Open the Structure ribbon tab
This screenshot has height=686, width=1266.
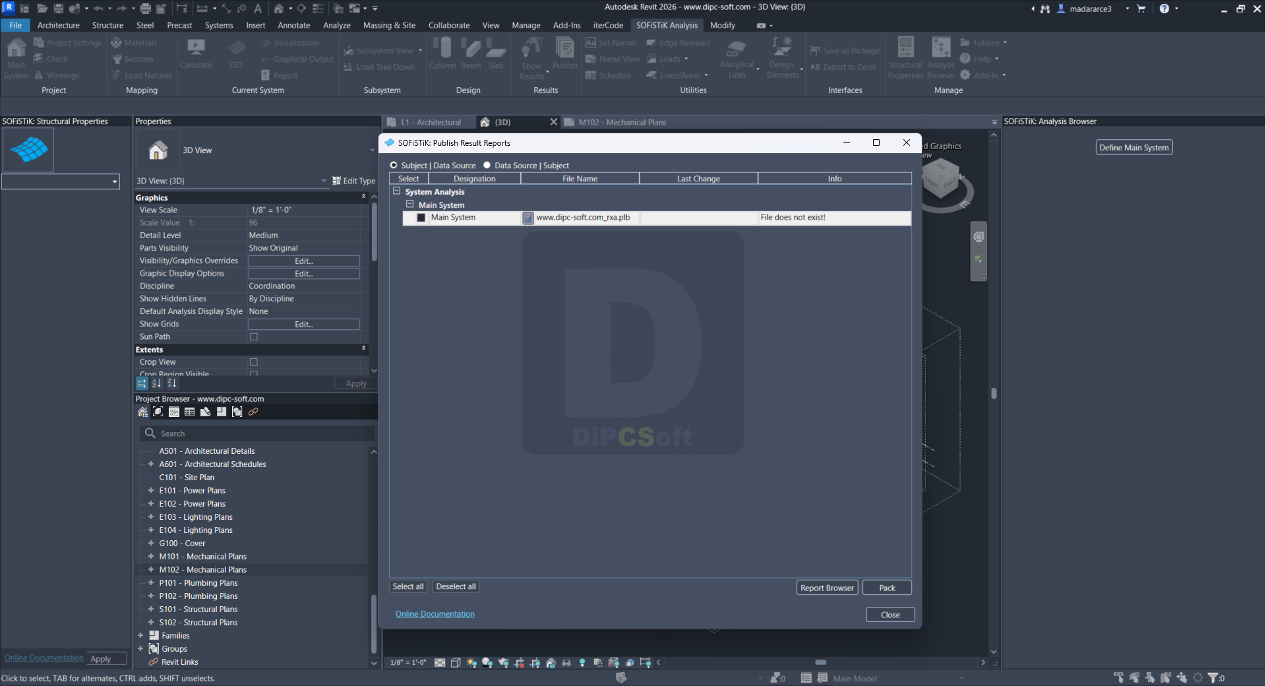click(x=108, y=25)
